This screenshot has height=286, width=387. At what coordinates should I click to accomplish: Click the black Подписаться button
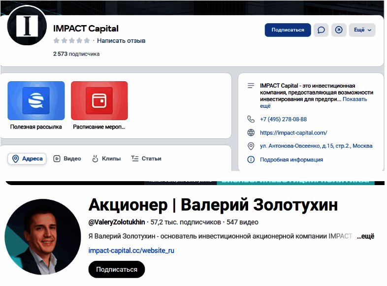click(117, 269)
